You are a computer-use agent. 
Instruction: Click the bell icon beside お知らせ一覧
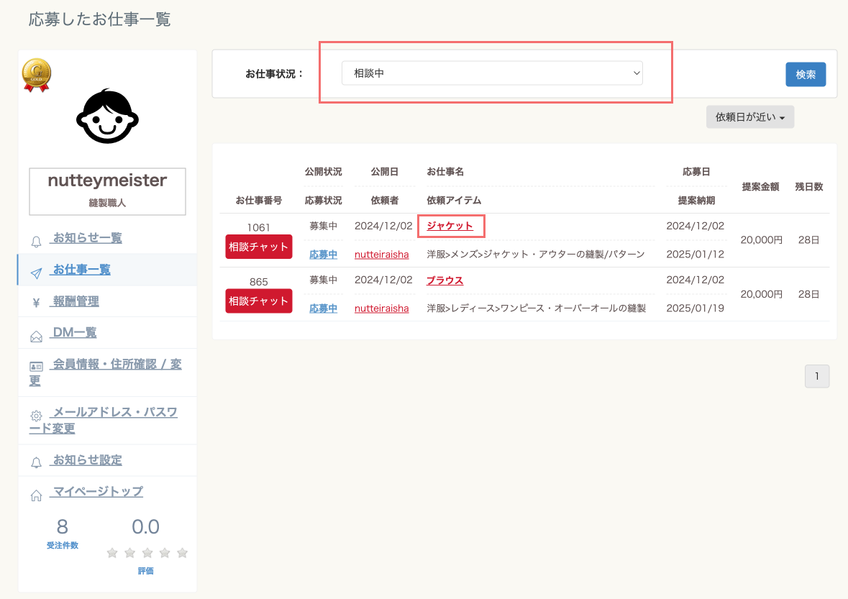(36, 242)
